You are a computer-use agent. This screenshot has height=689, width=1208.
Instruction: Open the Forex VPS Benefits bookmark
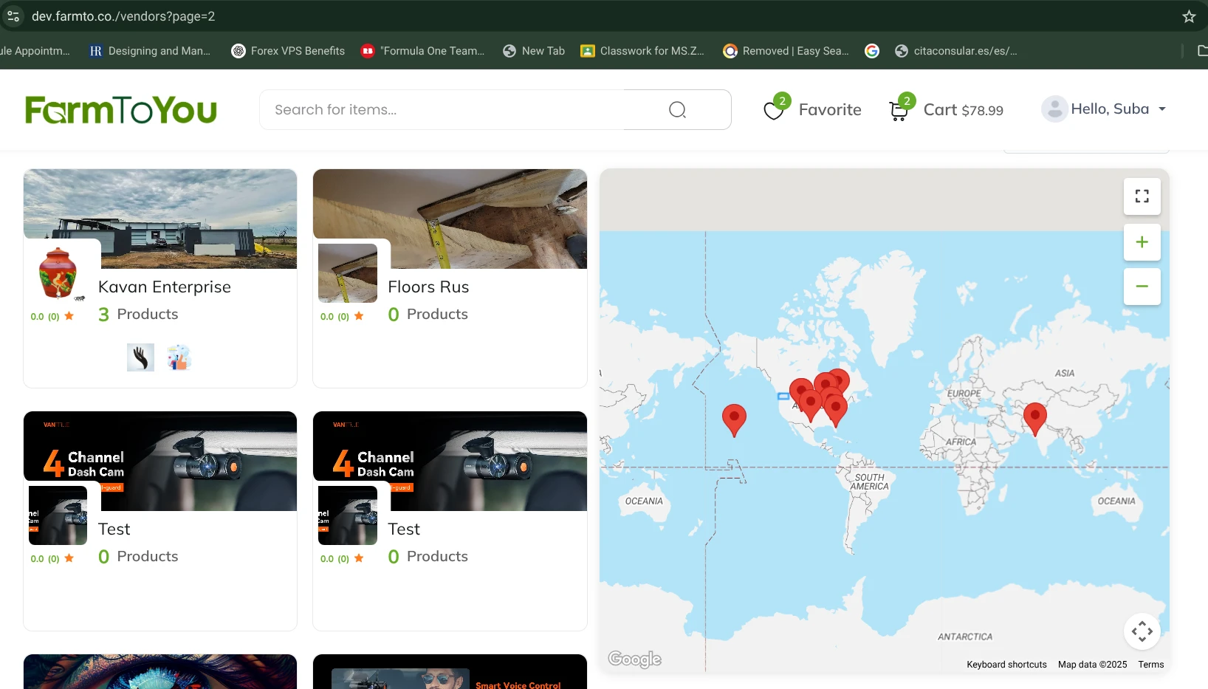click(x=288, y=51)
